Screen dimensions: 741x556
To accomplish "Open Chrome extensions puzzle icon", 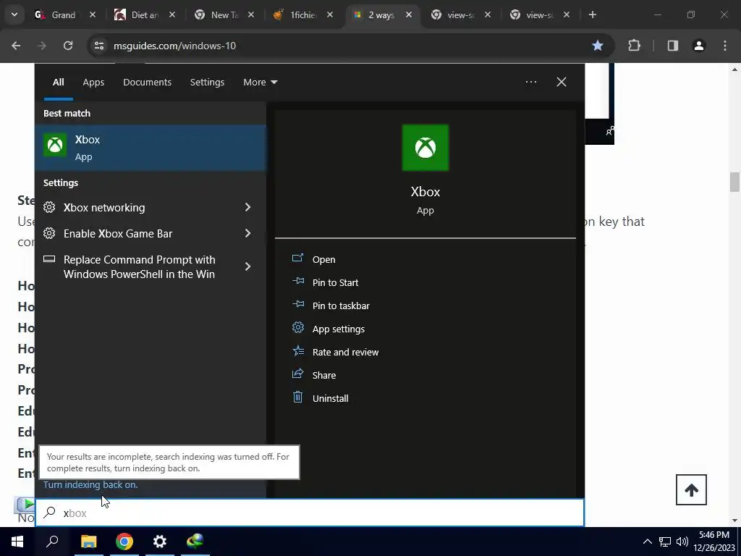I will [634, 46].
